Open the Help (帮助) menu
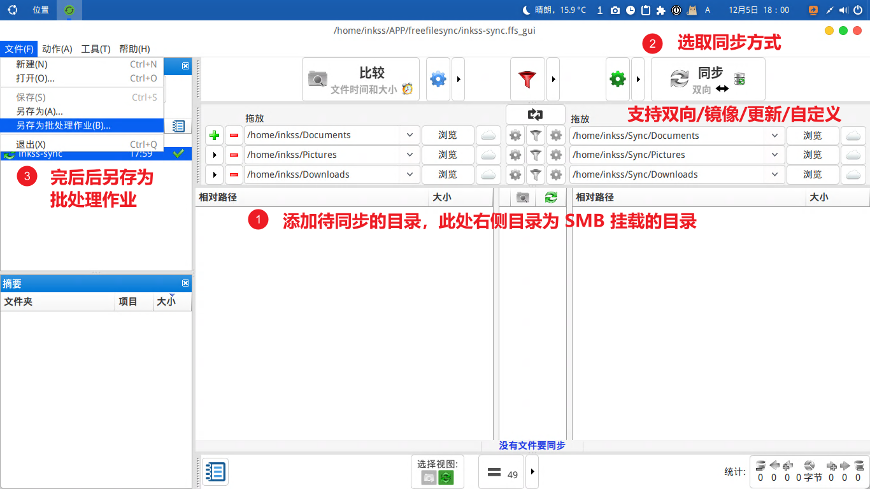Screen dimensions: 870x489 coord(134,49)
